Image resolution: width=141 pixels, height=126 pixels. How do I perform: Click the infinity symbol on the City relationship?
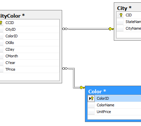coord(65,29)
